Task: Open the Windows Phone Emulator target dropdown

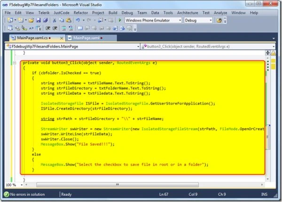Action: [180, 20]
